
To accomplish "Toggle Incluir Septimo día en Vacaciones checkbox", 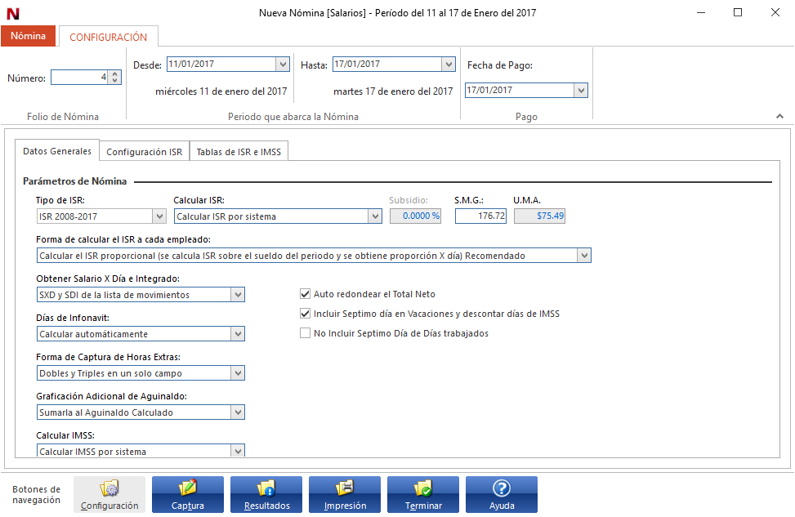I will (x=306, y=314).
